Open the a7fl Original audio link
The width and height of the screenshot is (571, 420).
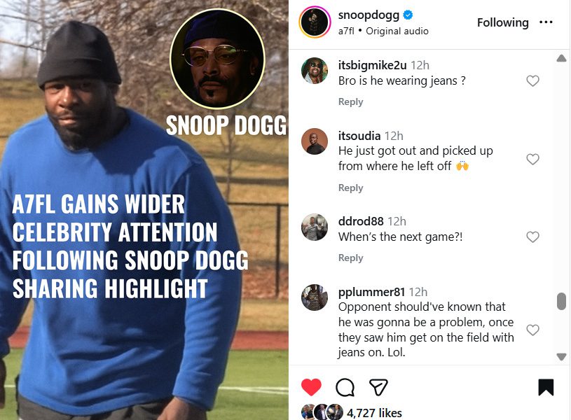[383, 31]
